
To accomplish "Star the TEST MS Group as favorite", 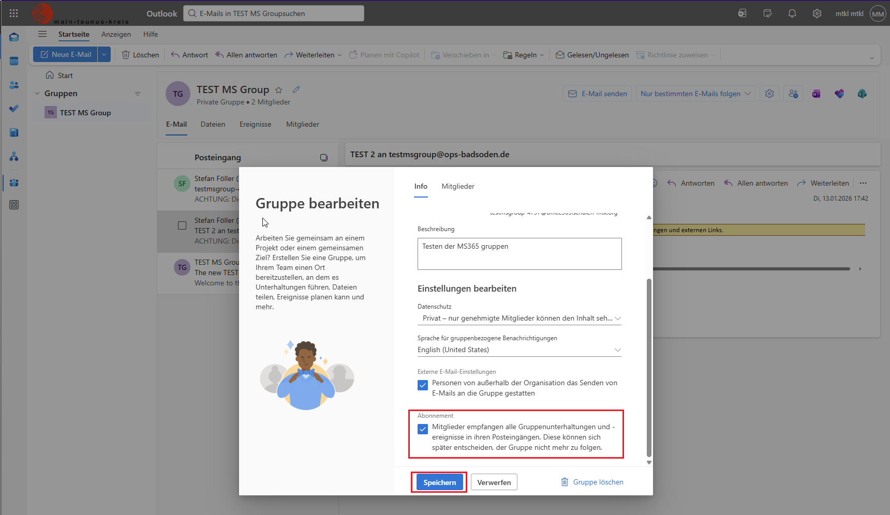I will 279,89.
